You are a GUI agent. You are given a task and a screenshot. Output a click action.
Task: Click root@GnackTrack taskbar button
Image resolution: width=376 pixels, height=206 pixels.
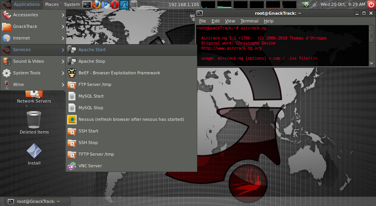pos(38,201)
